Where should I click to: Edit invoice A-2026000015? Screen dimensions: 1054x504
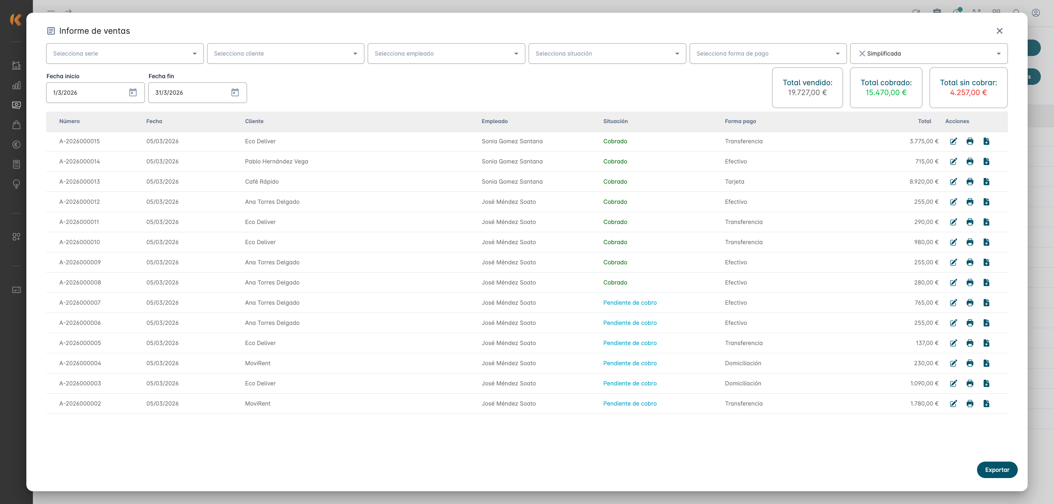click(x=954, y=141)
